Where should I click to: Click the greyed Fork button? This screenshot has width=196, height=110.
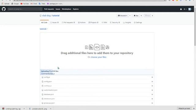pyautogui.click(x=148, y=16)
